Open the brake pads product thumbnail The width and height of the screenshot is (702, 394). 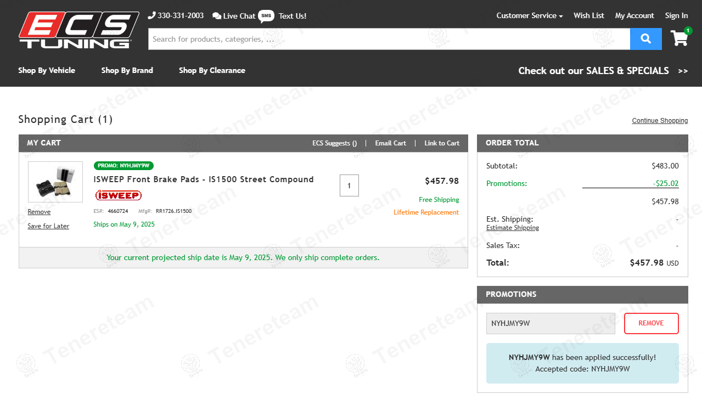pyautogui.click(x=55, y=182)
